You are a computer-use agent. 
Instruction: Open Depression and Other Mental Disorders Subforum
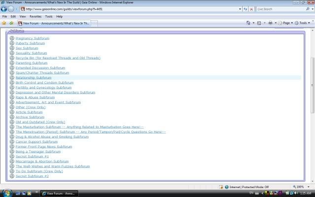click(x=55, y=93)
